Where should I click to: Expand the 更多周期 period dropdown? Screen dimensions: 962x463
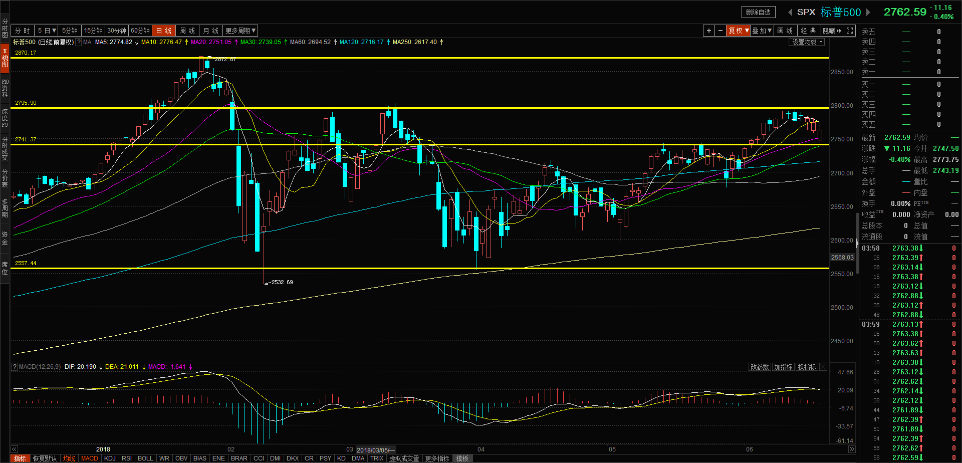[x=241, y=31]
